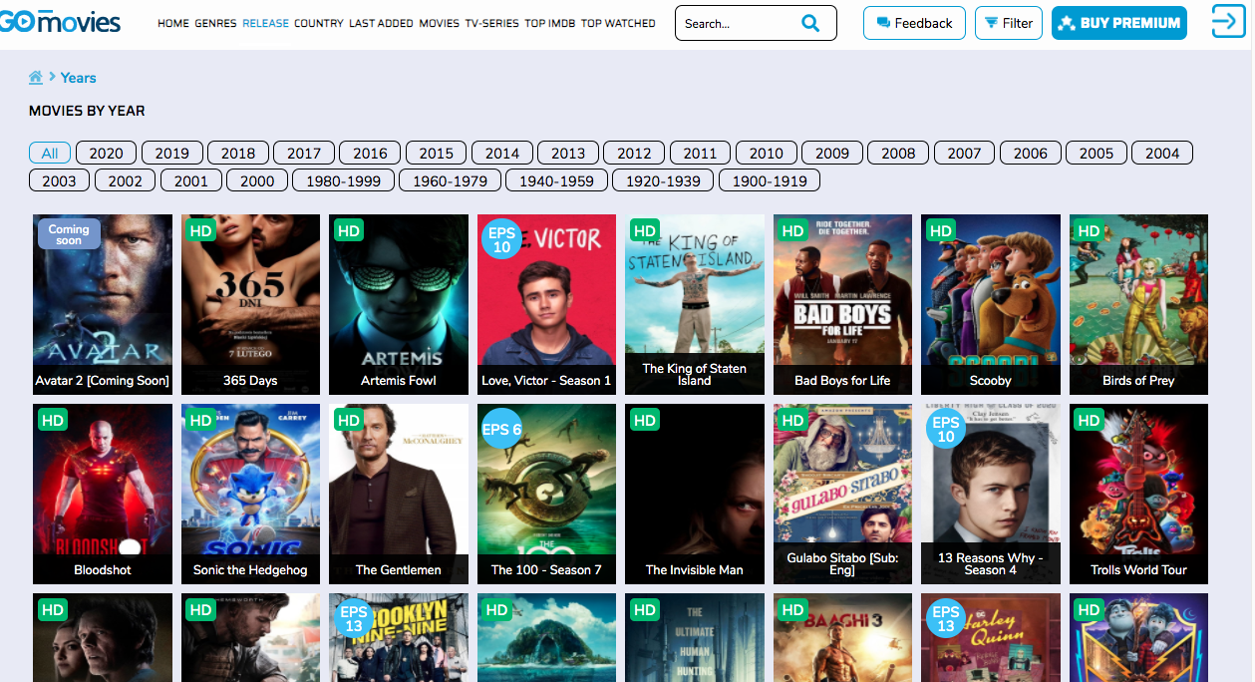Open the Artemis Fowl poster
The height and width of the screenshot is (682, 1255).
tap(399, 304)
